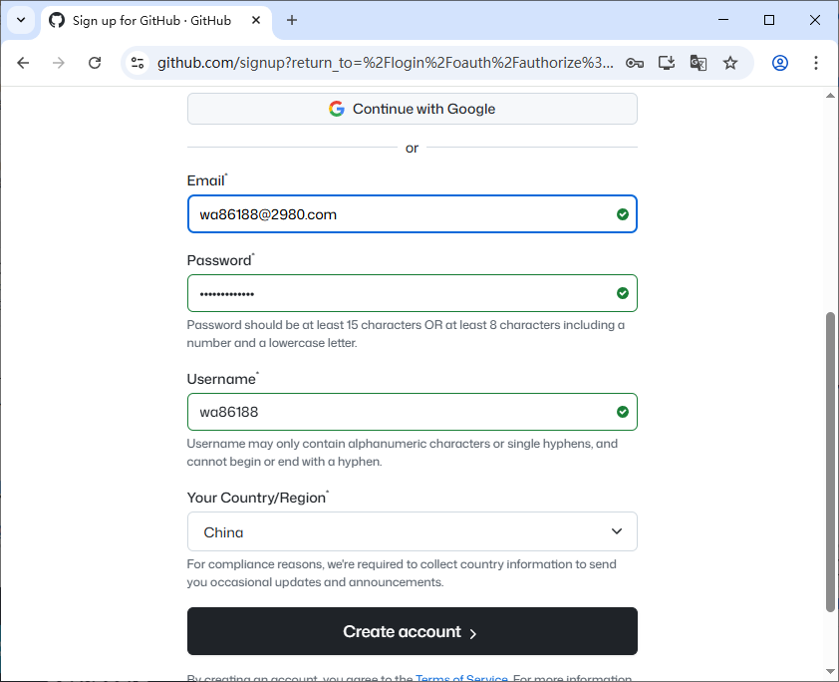Focus the Email input field
The image size is (839, 682).
coord(399,214)
